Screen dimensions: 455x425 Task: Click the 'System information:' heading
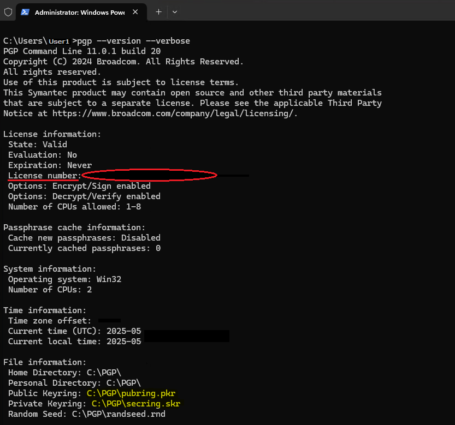(50, 269)
